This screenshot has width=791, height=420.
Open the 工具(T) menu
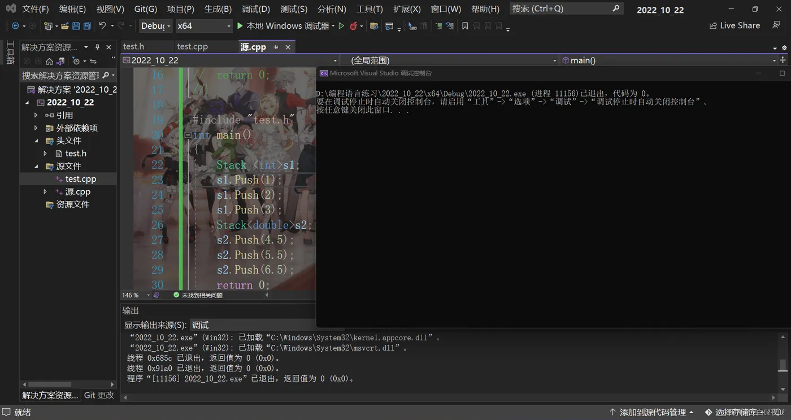point(370,9)
